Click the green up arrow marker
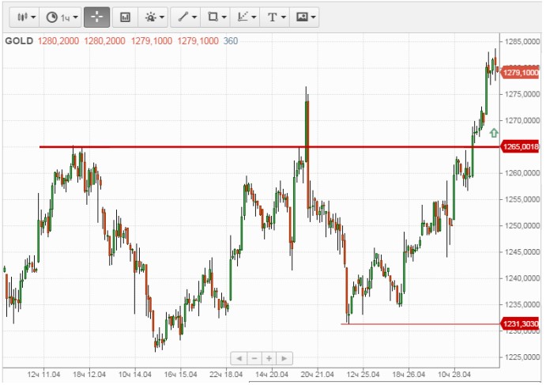Screen dimensions: 546x385 (x=494, y=133)
